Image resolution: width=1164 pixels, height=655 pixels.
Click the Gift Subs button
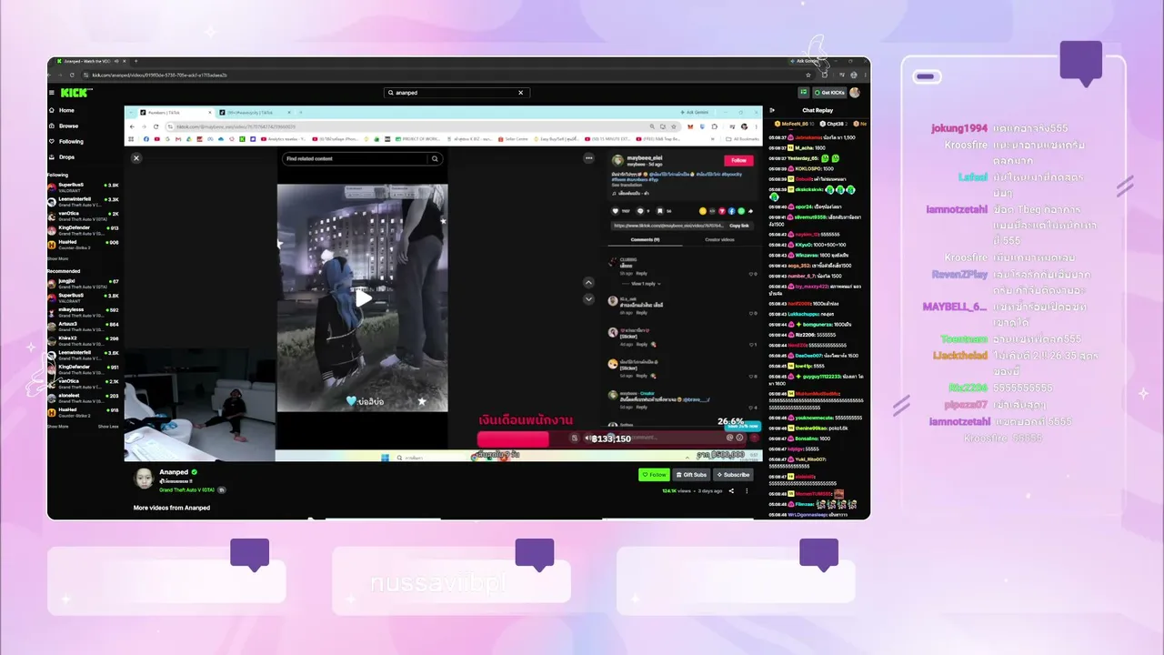point(692,475)
